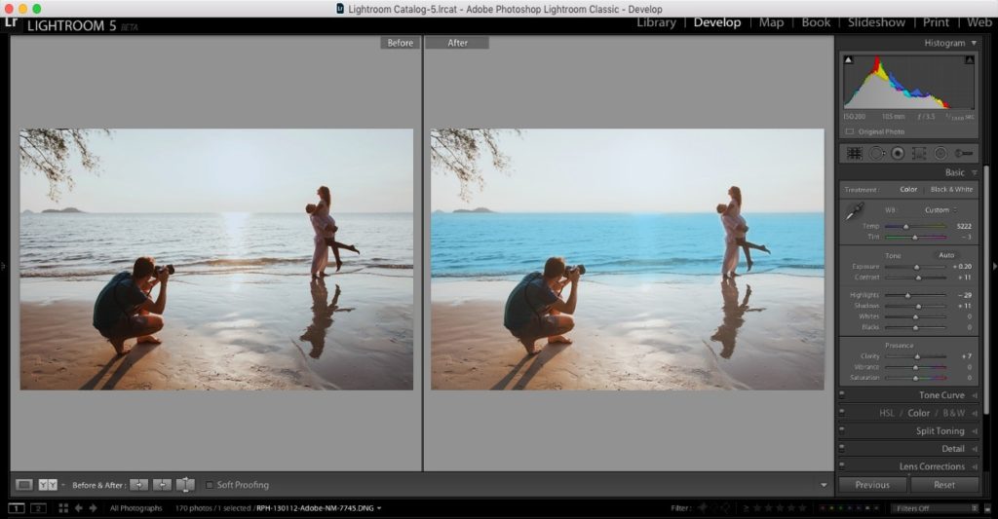The image size is (998, 519).
Task: Click the Auto tone button
Action: coord(946,255)
